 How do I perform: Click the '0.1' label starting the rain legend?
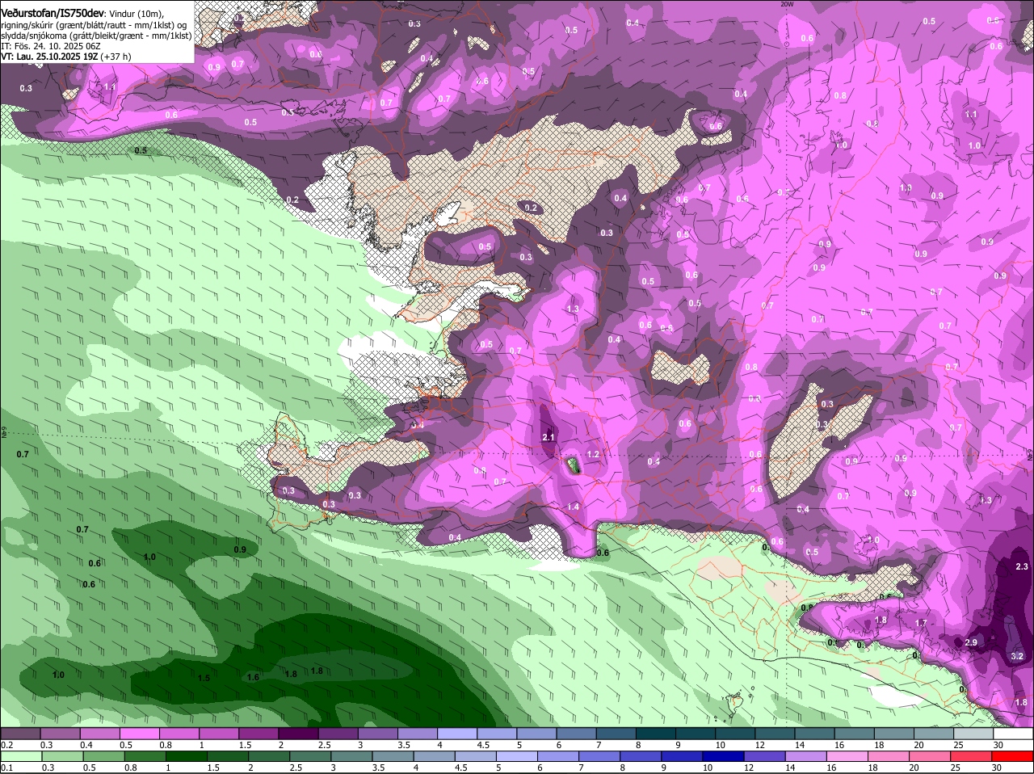click(7, 768)
